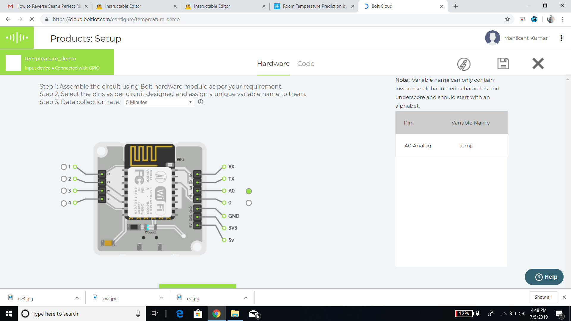Save the configuration with floppy disk icon
This screenshot has width=571, height=321.
tap(503, 63)
